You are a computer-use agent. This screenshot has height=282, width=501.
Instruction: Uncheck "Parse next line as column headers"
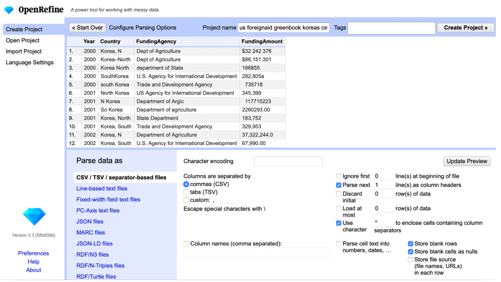[x=339, y=185]
